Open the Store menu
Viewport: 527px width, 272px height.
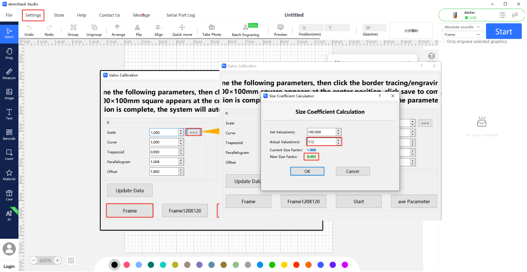point(59,15)
